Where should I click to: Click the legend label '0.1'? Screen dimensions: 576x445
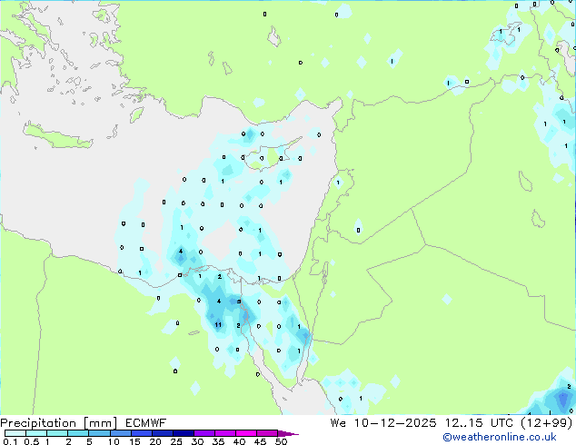click(x=10, y=441)
